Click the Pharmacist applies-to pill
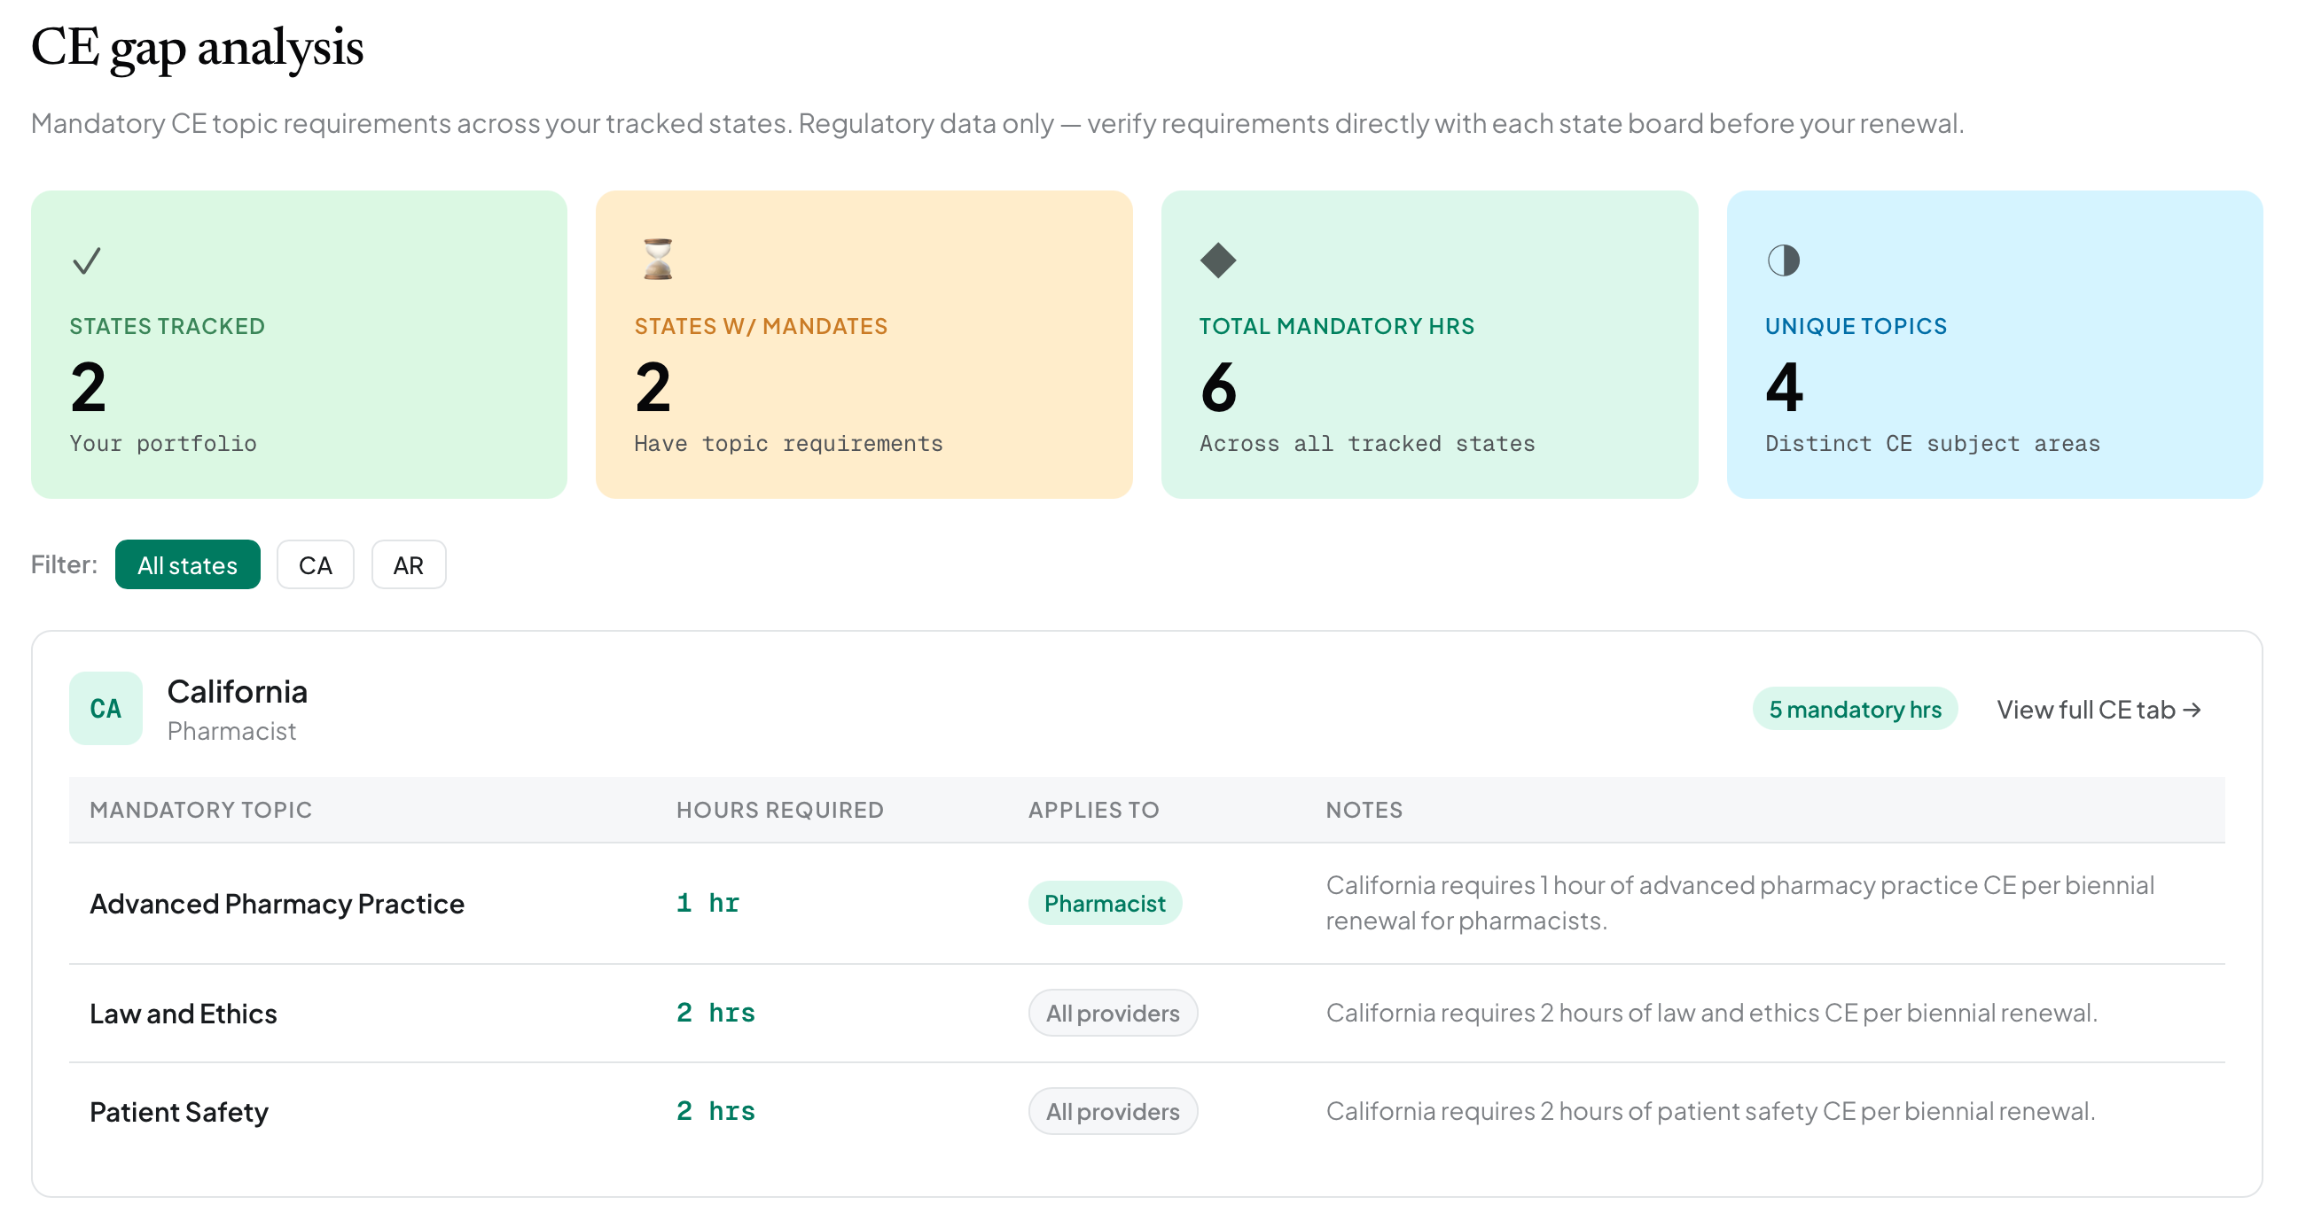The width and height of the screenshot is (2298, 1228). click(1105, 904)
